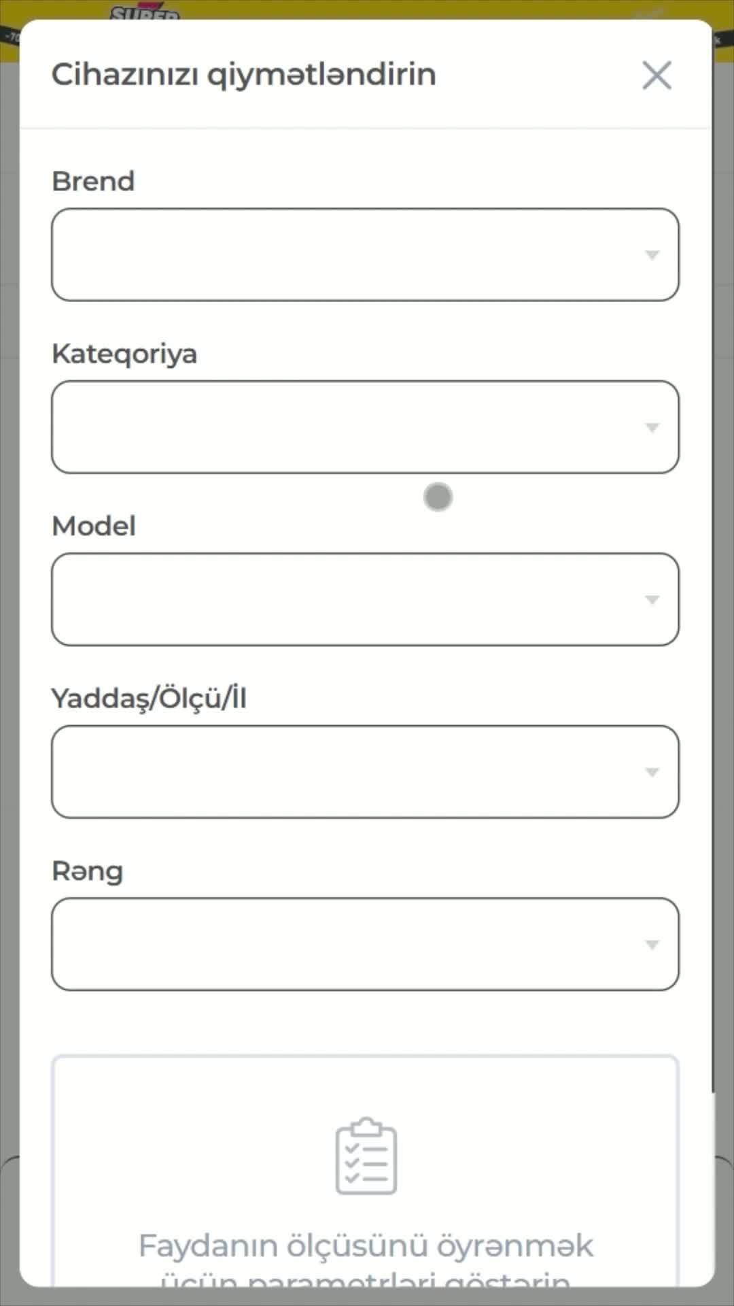Expand the Yaddaş/Ölçü/İl selection field
The width and height of the screenshot is (734, 1306).
click(x=347, y=772)
